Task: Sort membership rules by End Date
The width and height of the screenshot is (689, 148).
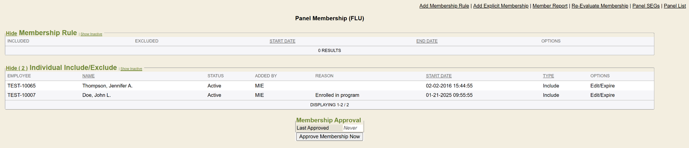Action: (x=427, y=41)
